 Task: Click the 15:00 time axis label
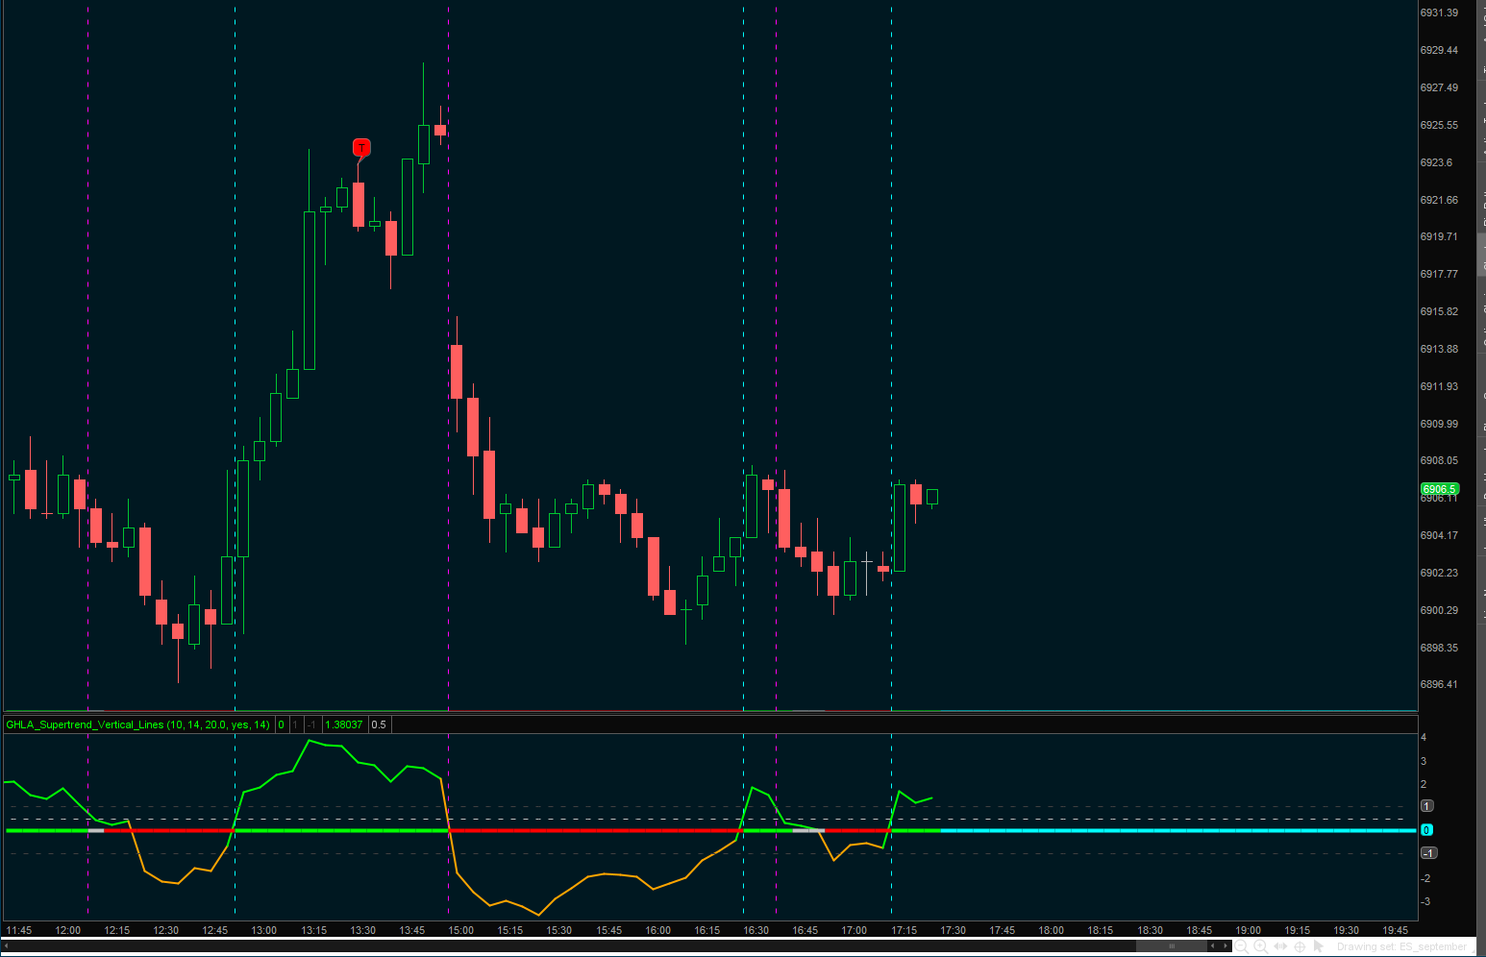tap(459, 930)
